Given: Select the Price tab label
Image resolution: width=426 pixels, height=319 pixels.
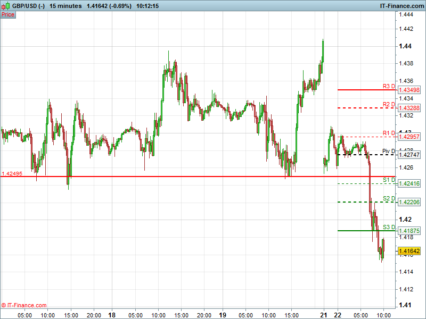Looking at the screenshot, I should [x=8, y=14].
